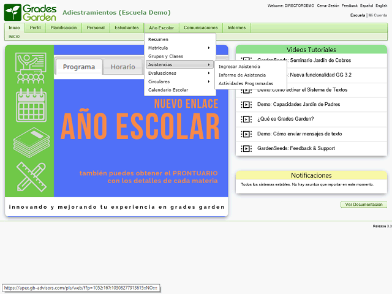392x294 pixels.
Task: Select Ingresar Asistencia from the submenu
Action: click(239, 67)
